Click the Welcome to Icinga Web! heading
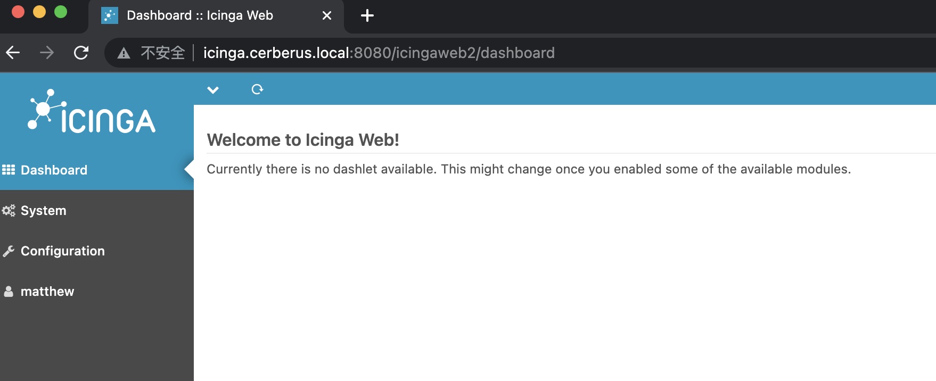 click(303, 139)
